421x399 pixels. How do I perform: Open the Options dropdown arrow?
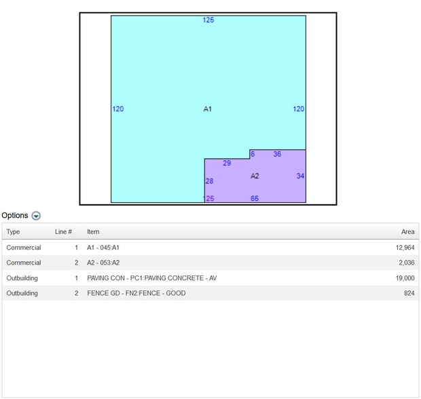coord(36,216)
